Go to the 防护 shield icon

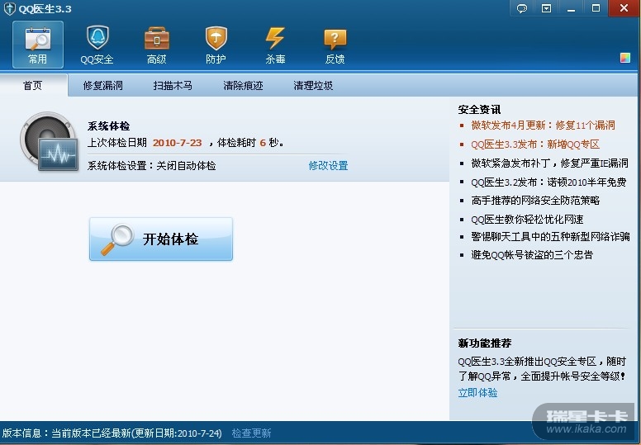(216, 45)
